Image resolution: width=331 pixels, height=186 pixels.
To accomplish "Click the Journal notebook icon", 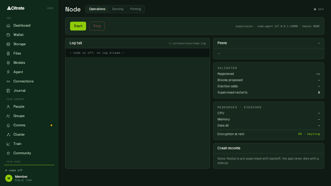I will [8, 91].
